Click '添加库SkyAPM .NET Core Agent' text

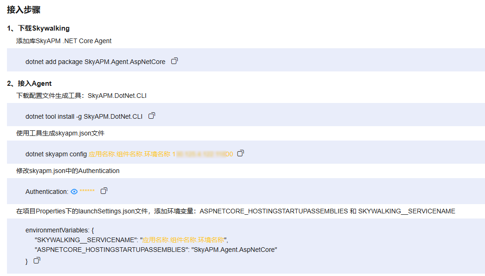coord(64,41)
